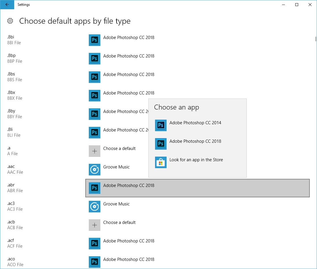The width and height of the screenshot is (317, 269).
Task: Click Groove Music label for .ac3
Action: click(x=116, y=204)
